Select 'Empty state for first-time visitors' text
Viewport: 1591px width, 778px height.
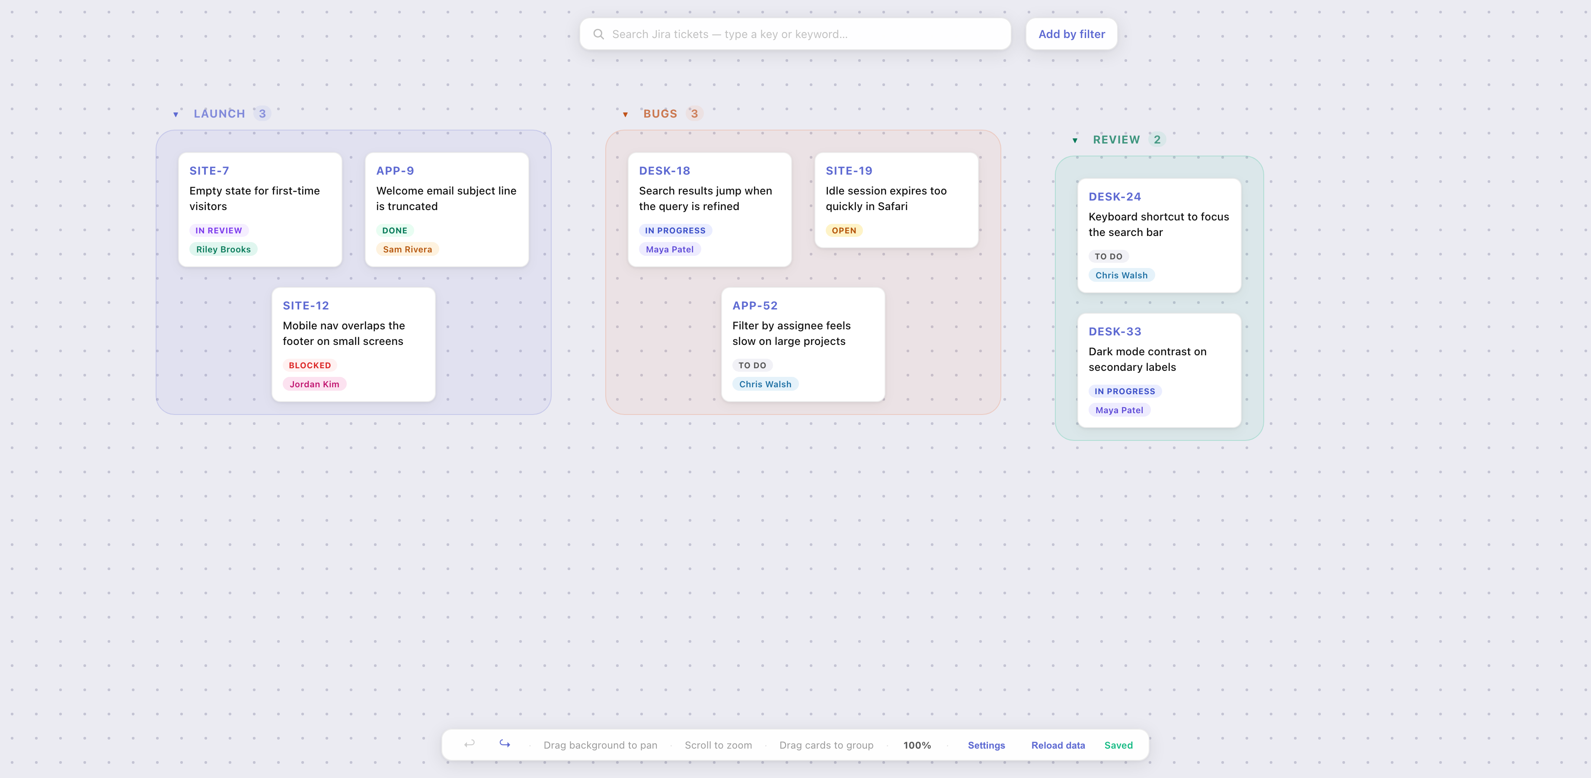pyautogui.click(x=255, y=198)
